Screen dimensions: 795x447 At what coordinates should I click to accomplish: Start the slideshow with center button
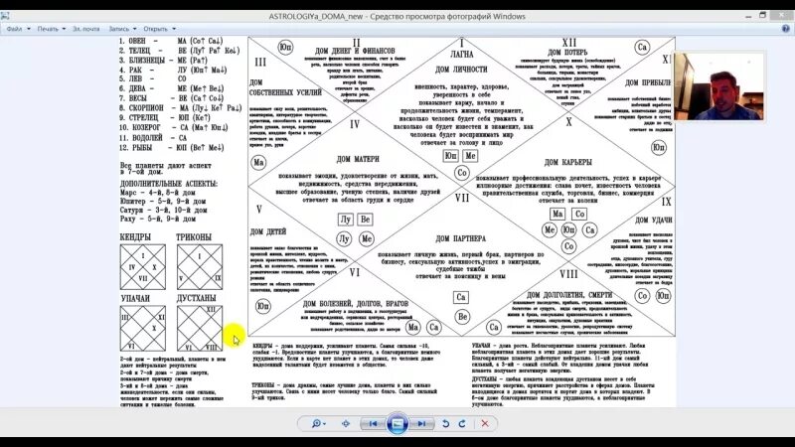397,424
